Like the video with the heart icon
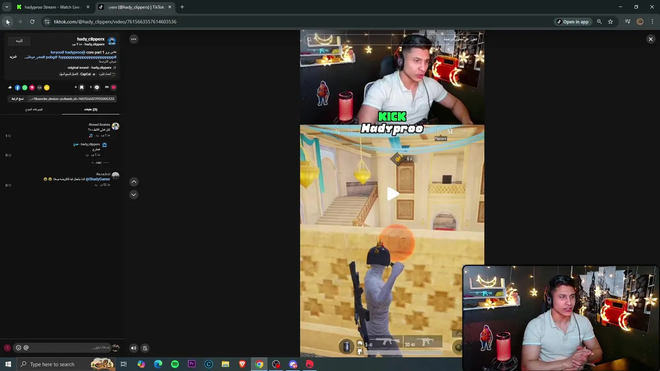The height and width of the screenshot is (371, 660). (113, 87)
